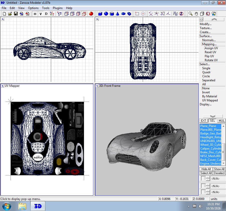Click the Reset UV command
This screenshot has height=211, width=226.
(210, 52)
